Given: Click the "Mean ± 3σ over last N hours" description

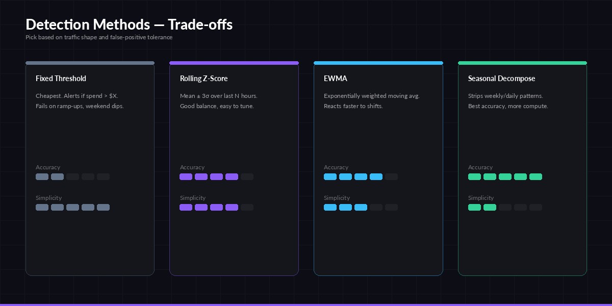Looking at the screenshot, I should (x=218, y=96).
